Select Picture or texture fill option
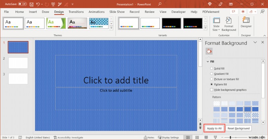 tap(224, 79)
